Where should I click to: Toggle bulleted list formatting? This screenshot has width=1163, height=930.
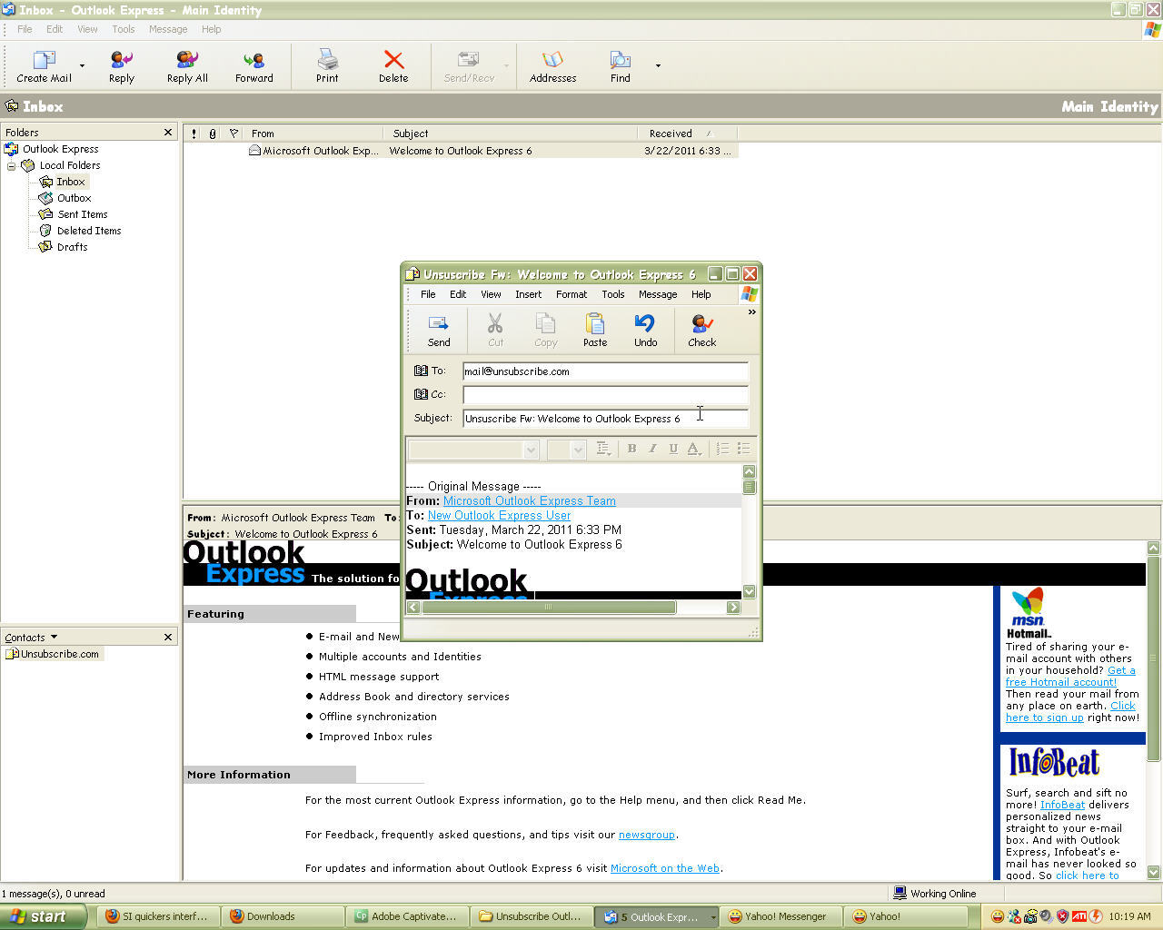click(744, 449)
